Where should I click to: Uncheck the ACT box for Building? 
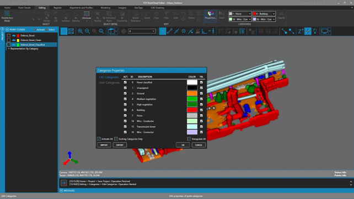coord(125,110)
